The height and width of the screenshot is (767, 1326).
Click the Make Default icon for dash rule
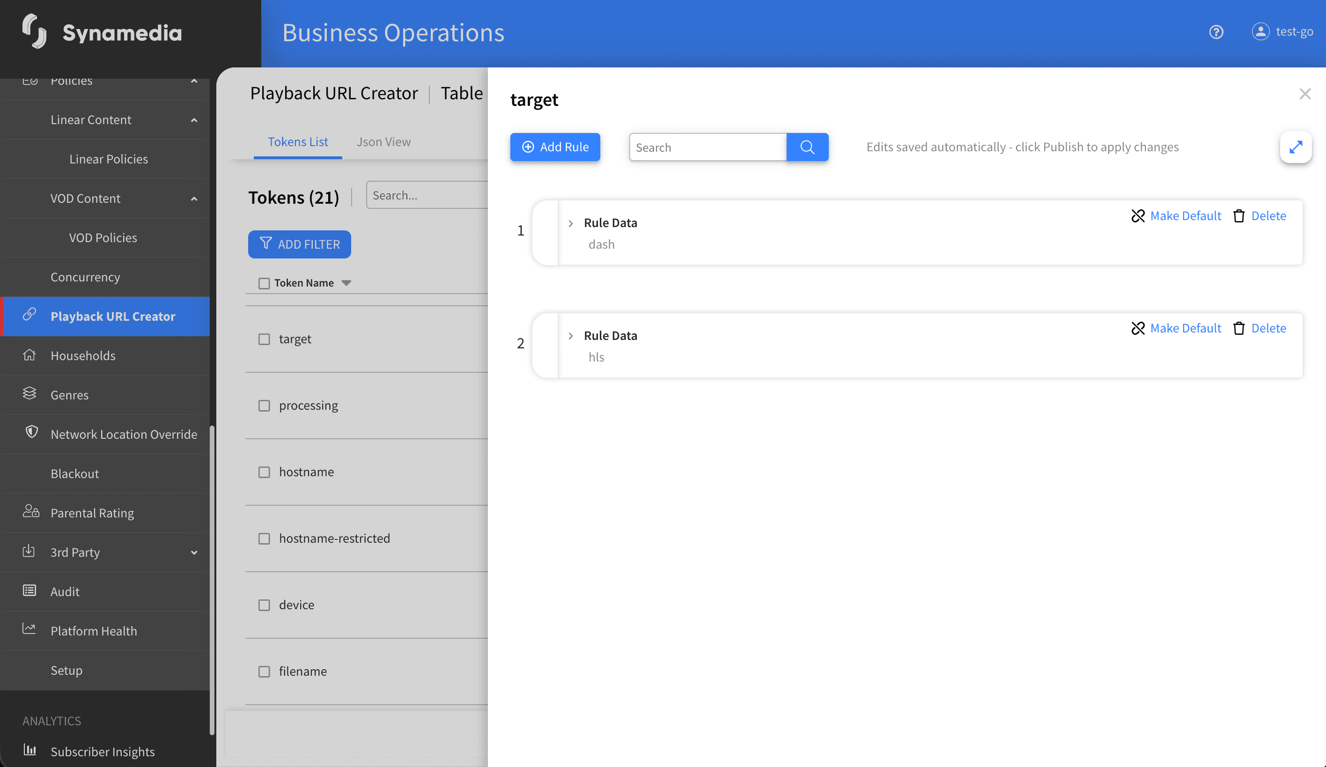pos(1138,216)
